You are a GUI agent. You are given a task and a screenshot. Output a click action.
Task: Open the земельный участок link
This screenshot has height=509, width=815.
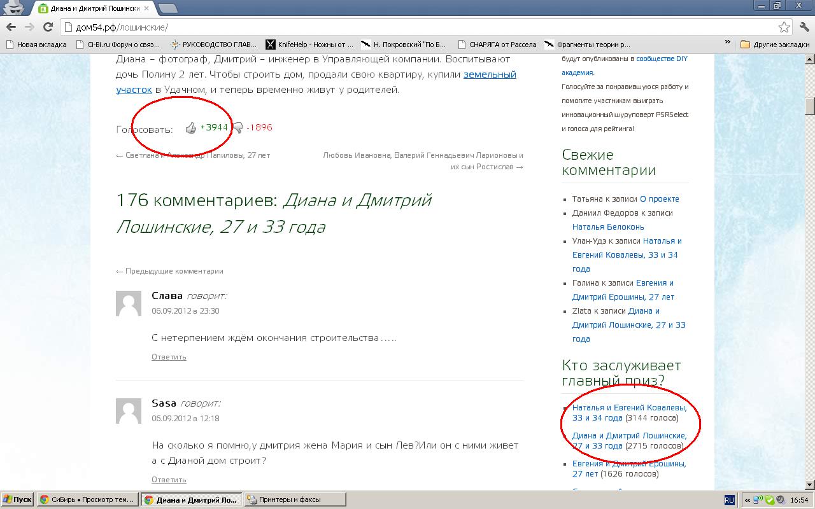tap(489, 74)
